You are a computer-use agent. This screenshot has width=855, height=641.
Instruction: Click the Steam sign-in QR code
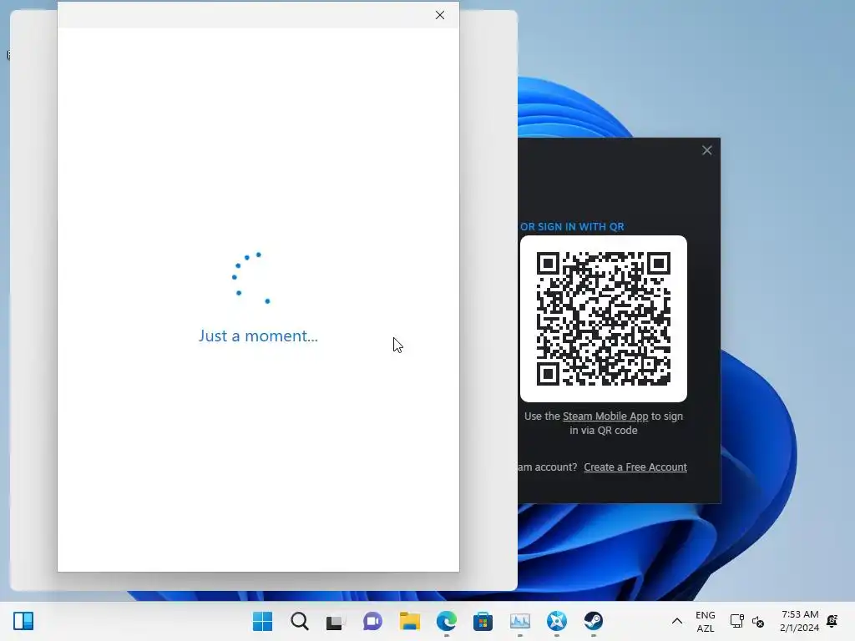coord(604,319)
